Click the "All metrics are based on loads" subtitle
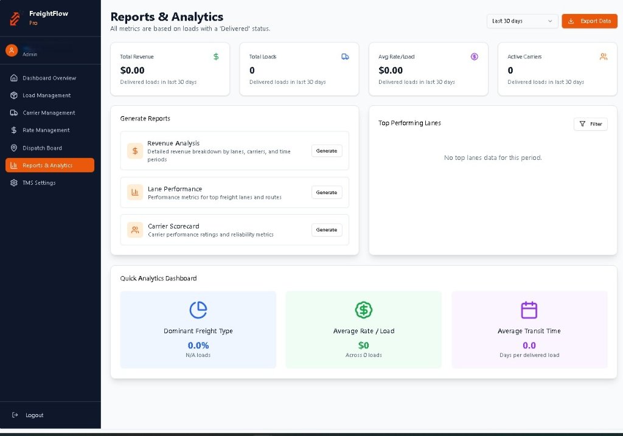The width and height of the screenshot is (623, 436). (x=190, y=29)
